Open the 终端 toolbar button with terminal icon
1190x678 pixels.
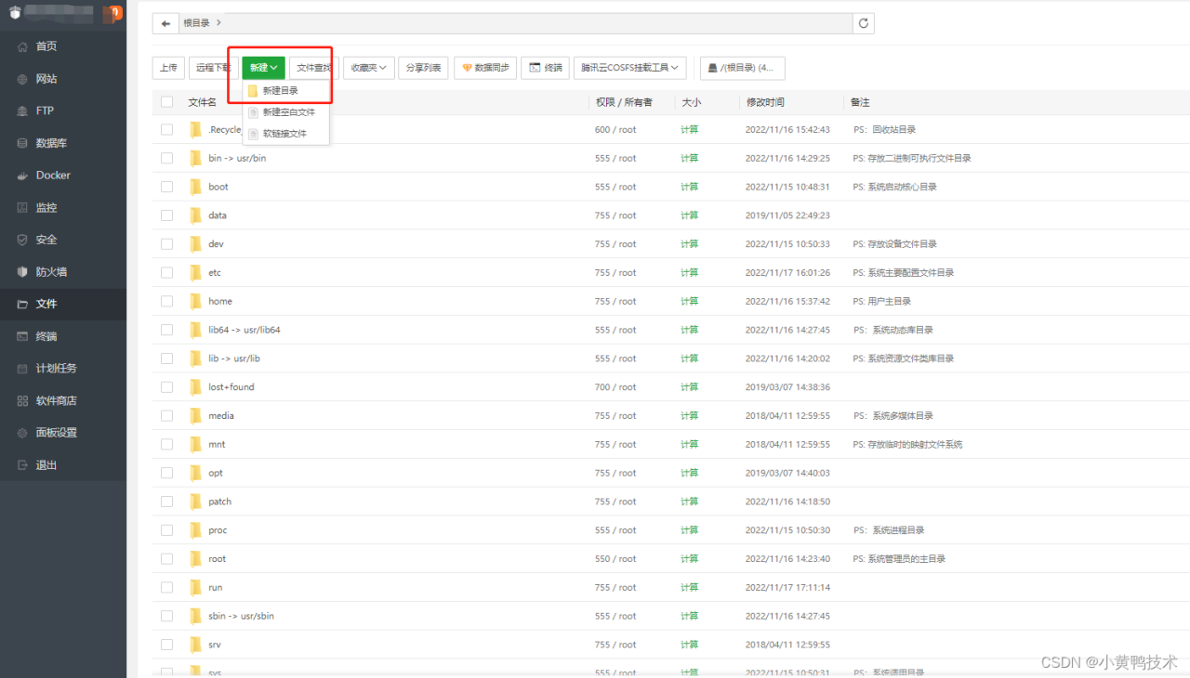[x=545, y=68]
